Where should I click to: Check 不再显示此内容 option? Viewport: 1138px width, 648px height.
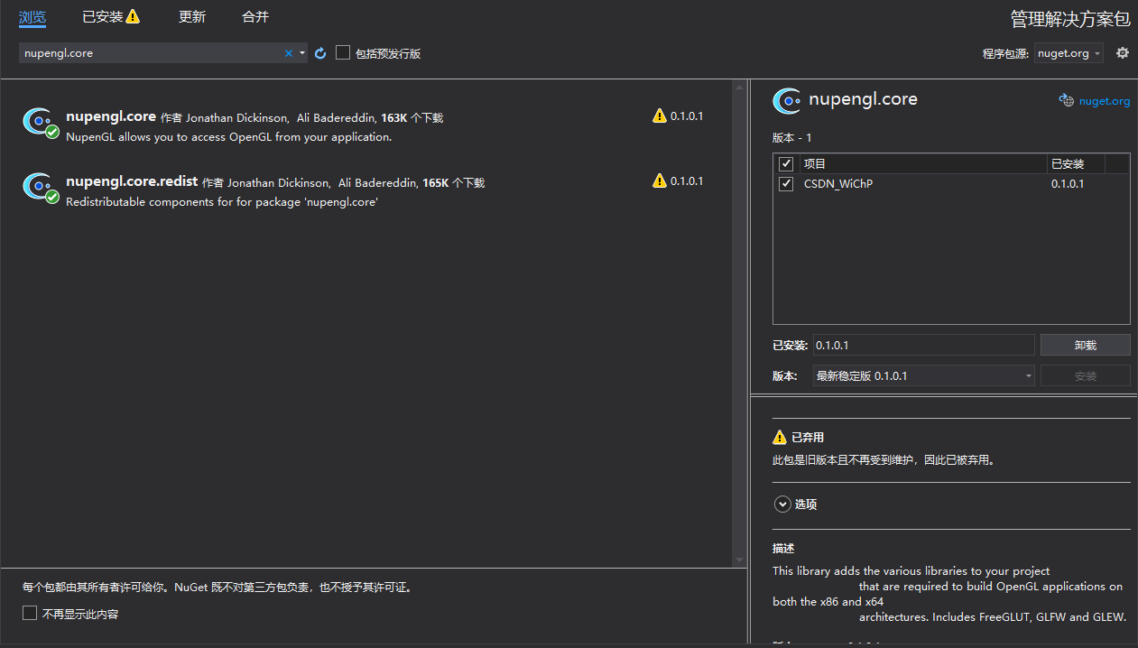(x=30, y=613)
